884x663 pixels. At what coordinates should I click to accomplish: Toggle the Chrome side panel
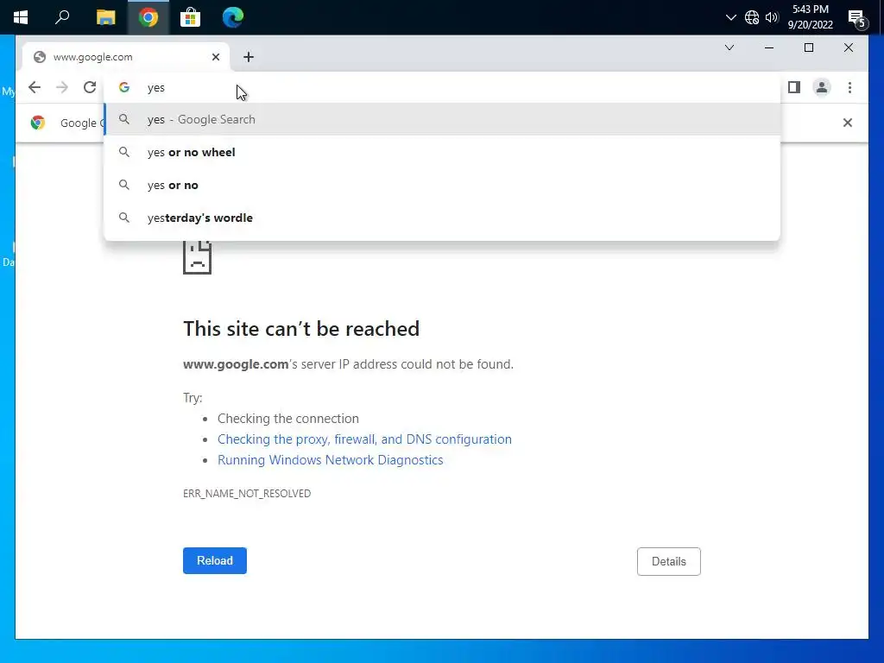coord(794,87)
